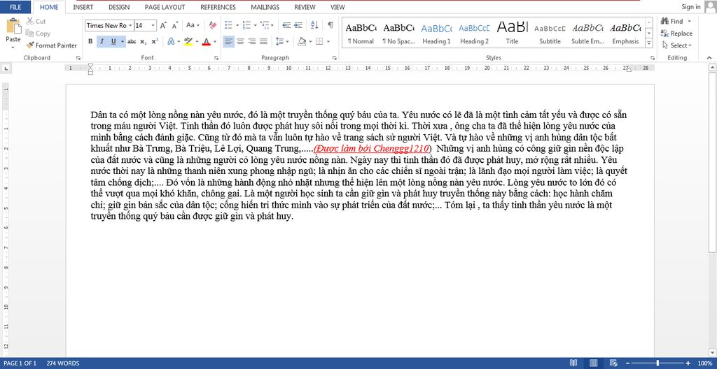This screenshot has width=717, height=369.
Task: Decrease font size with Shrink Font
Action: [174, 26]
